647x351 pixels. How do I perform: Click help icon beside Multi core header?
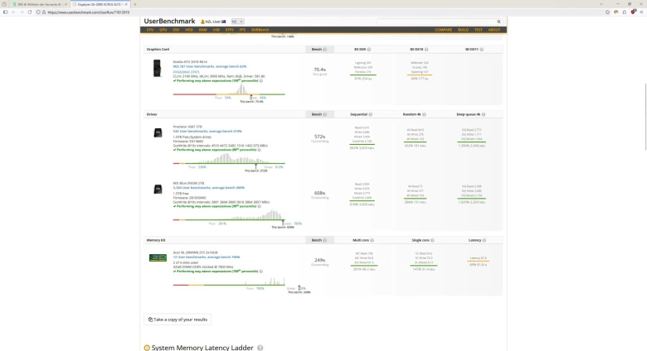pyautogui.click(x=372, y=240)
